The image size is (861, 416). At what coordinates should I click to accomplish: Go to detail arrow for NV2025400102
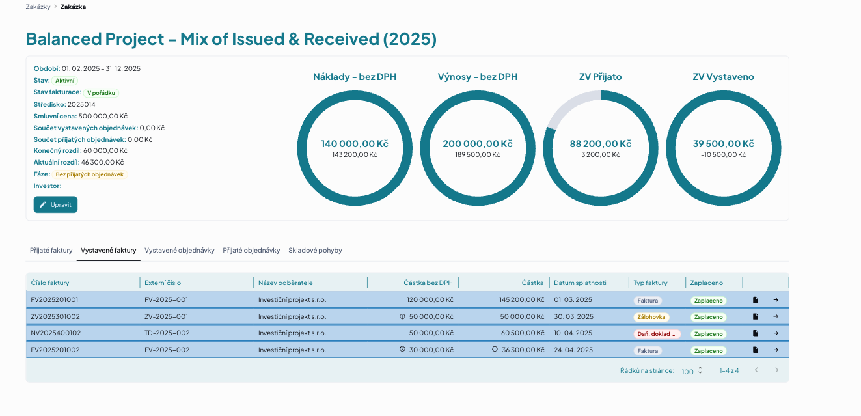(x=776, y=333)
